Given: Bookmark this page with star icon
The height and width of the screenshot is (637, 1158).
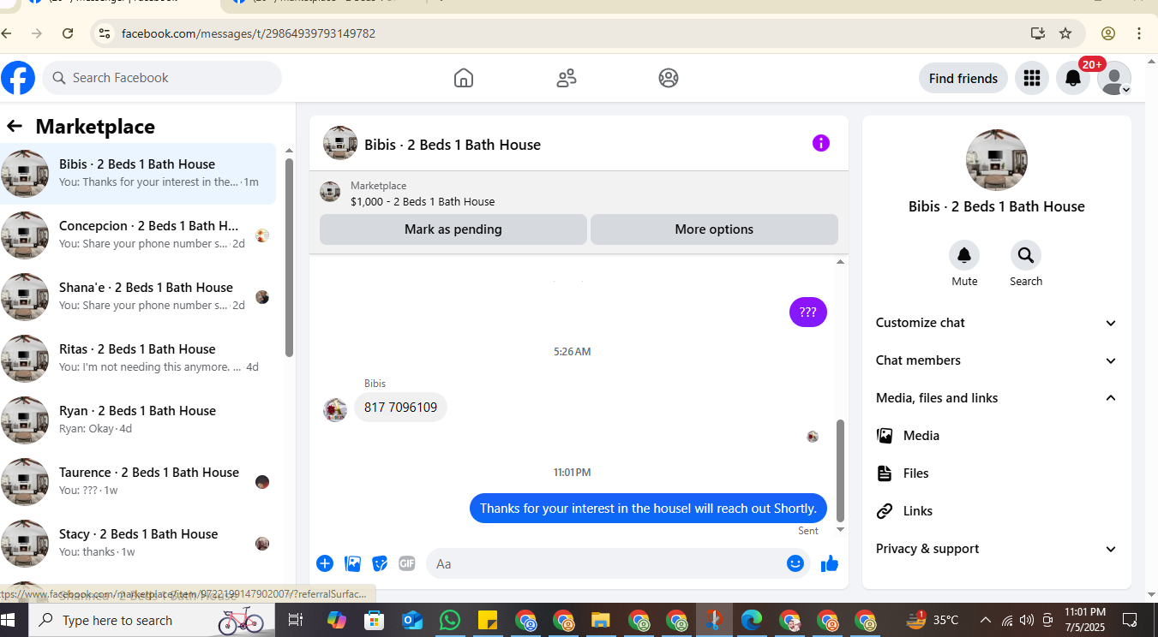Looking at the screenshot, I should point(1065,33).
